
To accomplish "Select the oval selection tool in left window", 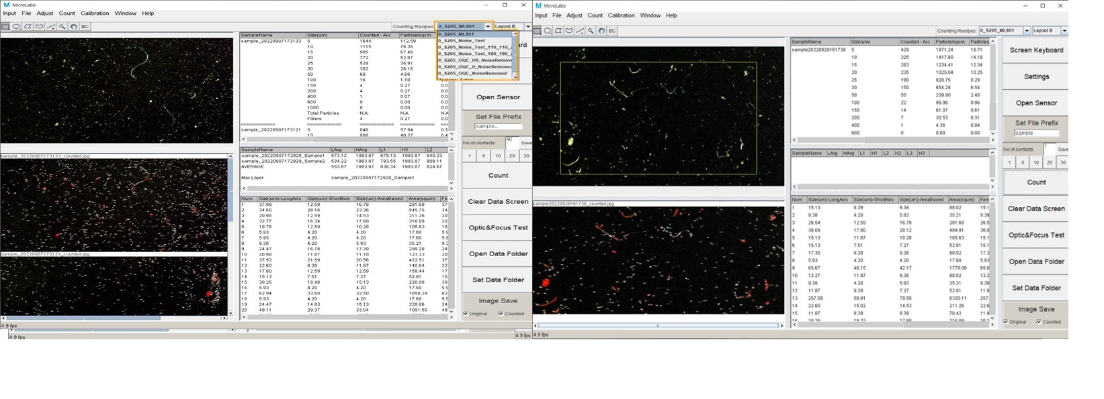I will tap(17, 27).
